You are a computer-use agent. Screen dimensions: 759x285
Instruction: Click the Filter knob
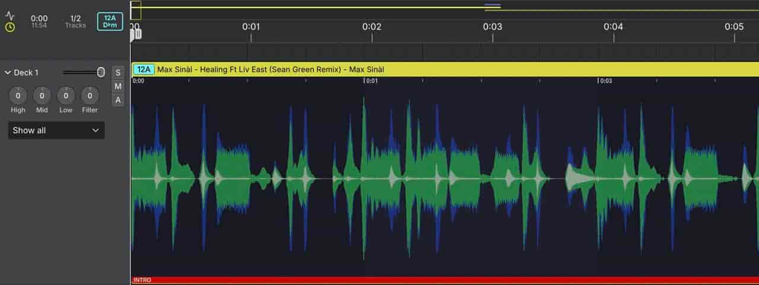coord(90,95)
